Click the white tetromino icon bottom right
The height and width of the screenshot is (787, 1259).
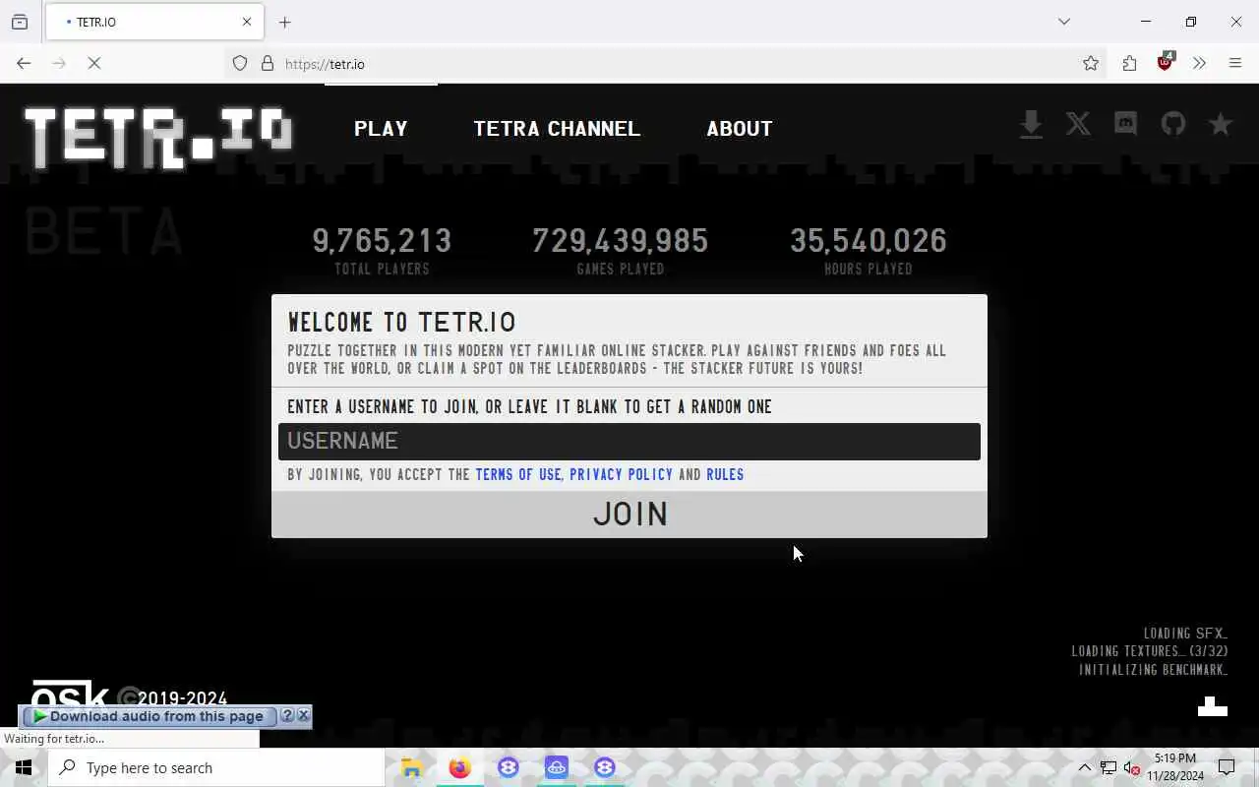point(1213,706)
